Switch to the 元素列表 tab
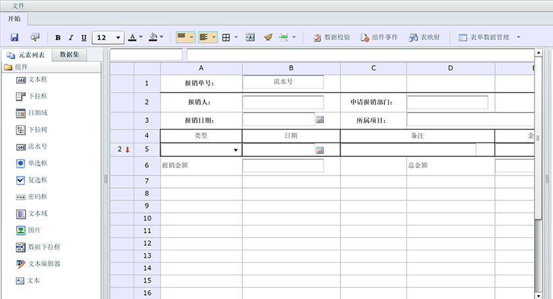 [x=26, y=55]
